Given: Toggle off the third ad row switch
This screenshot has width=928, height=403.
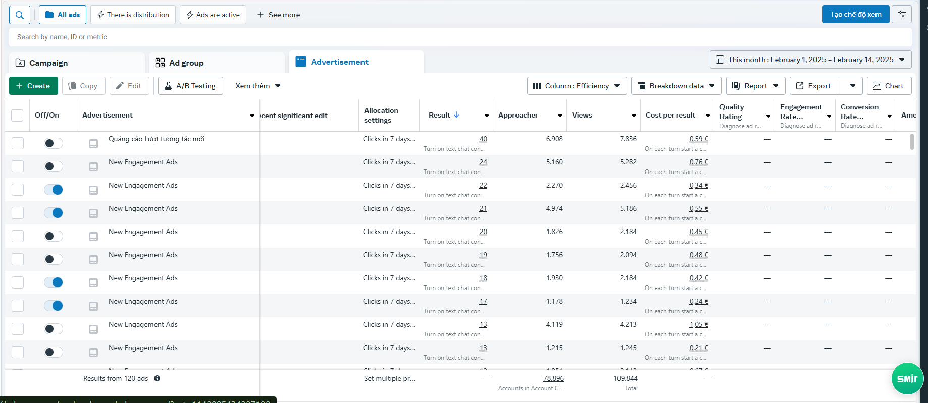Looking at the screenshot, I should click(54, 190).
